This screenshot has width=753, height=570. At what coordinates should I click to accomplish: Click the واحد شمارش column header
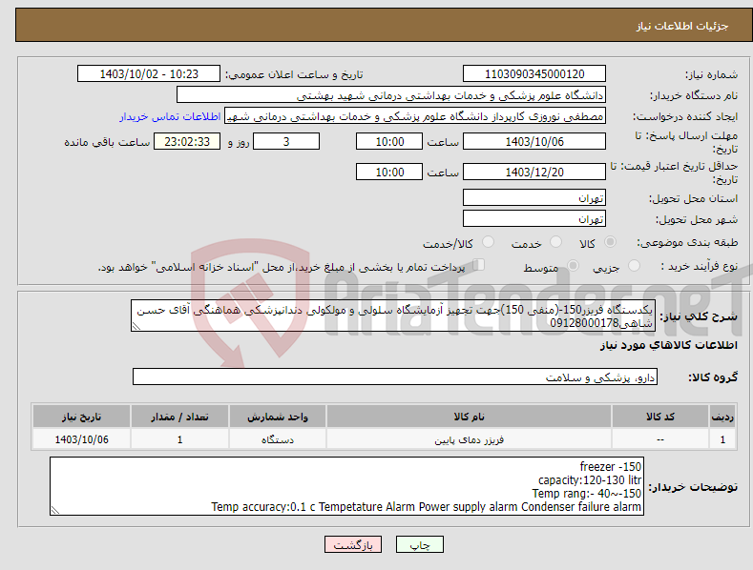(x=278, y=417)
